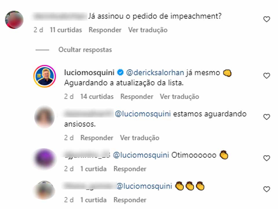Screen dimensions: 278x209
Task: Click Responder under the impeachment question comment
Action: pyautogui.click(x=105, y=30)
